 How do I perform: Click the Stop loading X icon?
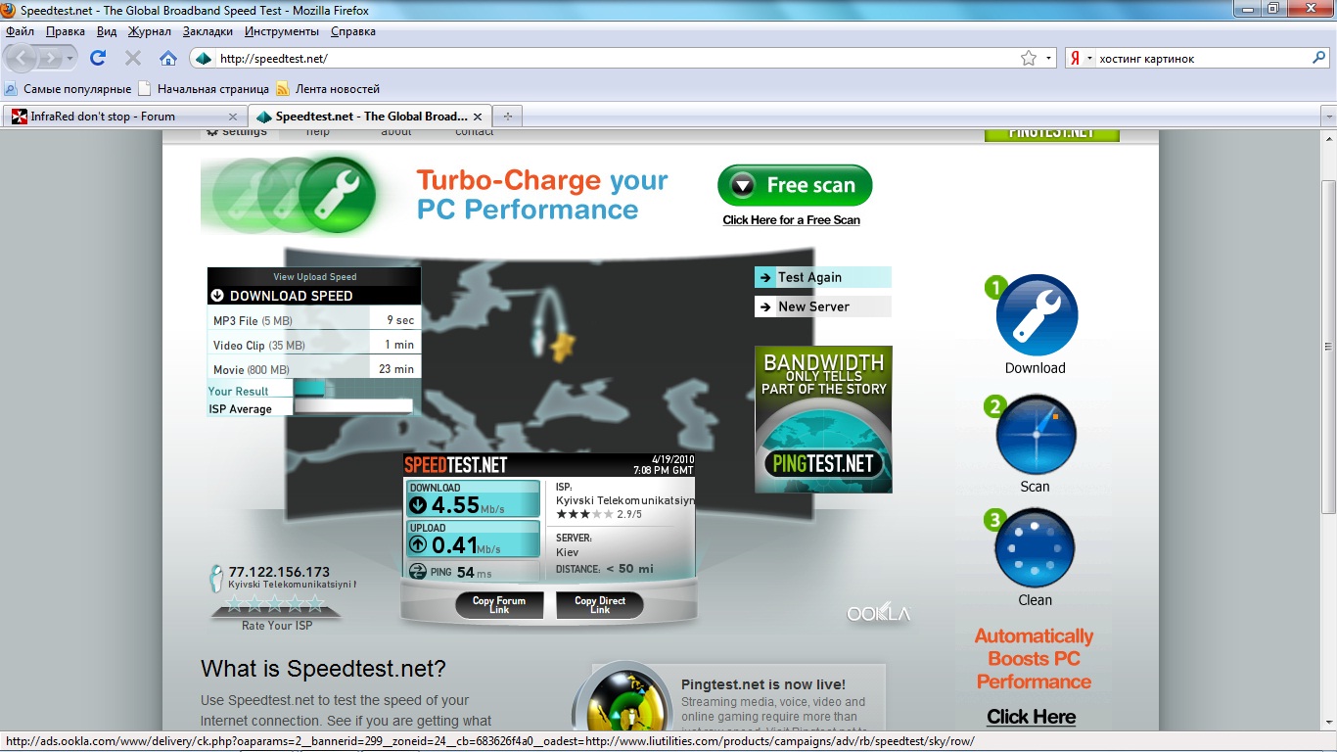point(133,59)
